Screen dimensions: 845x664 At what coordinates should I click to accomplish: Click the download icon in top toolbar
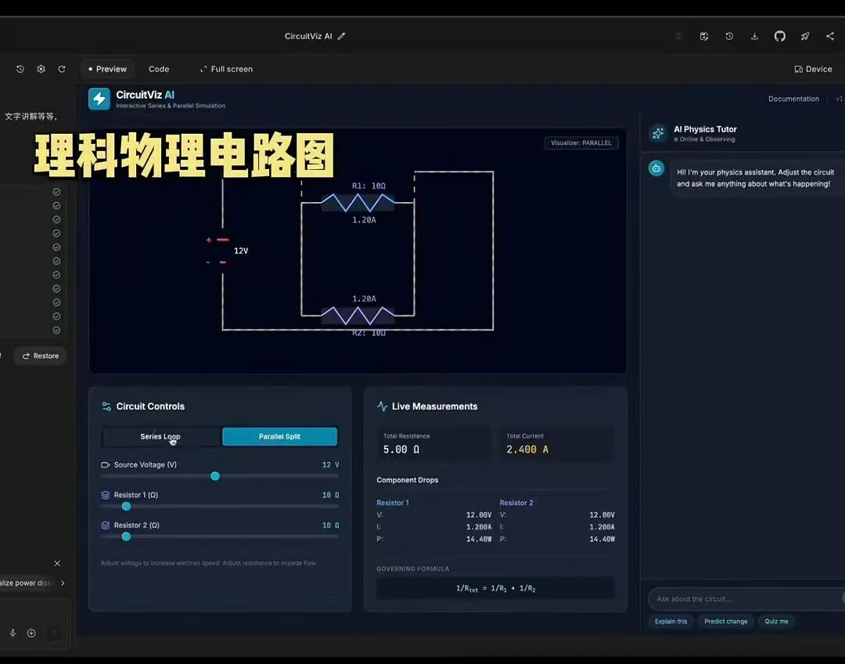click(x=754, y=36)
